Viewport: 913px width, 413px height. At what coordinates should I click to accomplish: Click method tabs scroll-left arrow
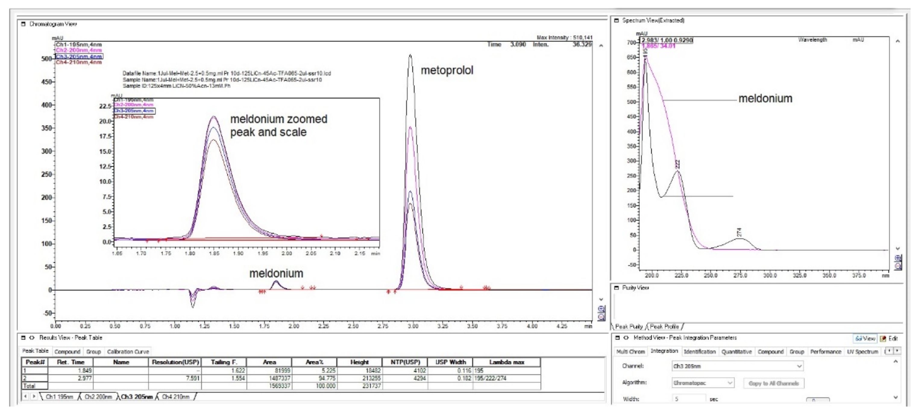click(889, 351)
